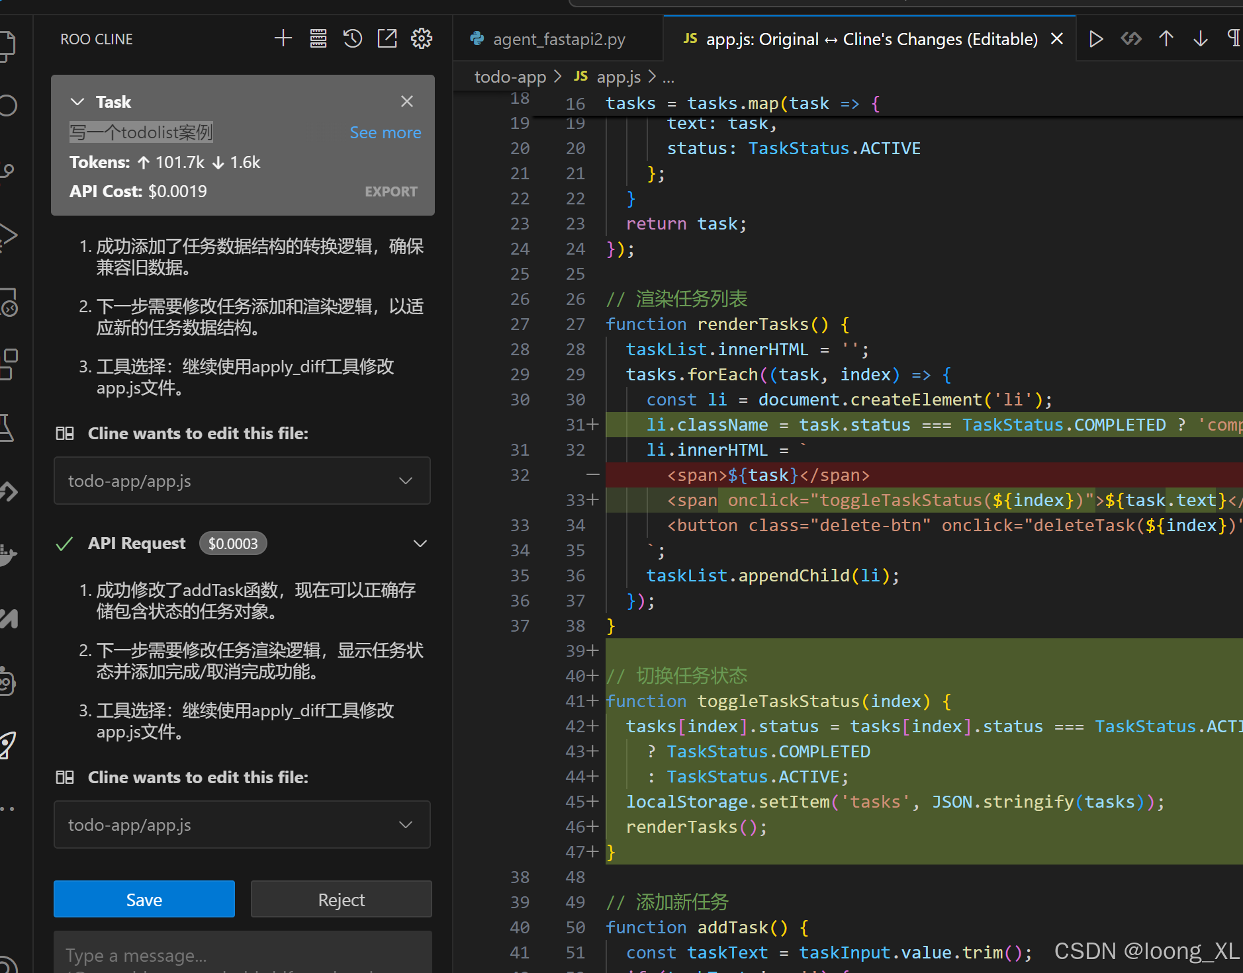Jump to previous change with up arrow
The width and height of the screenshot is (1243, 973).
click(1165, 38)
